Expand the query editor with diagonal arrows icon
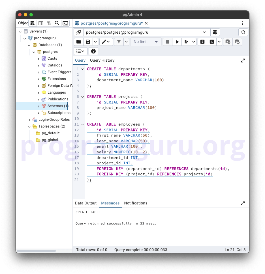The height and width of the screenshot is (274, 265). pos(243,61)
